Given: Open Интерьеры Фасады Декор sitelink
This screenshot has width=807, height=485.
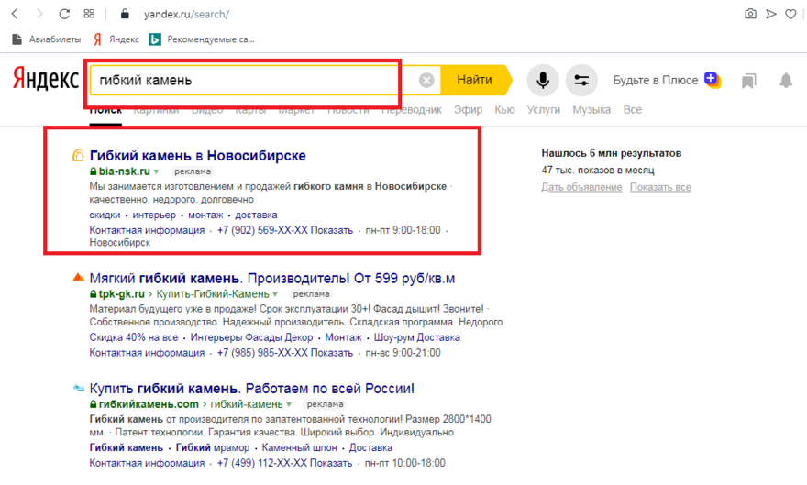Looking at the screenshot, I should 251,337.
